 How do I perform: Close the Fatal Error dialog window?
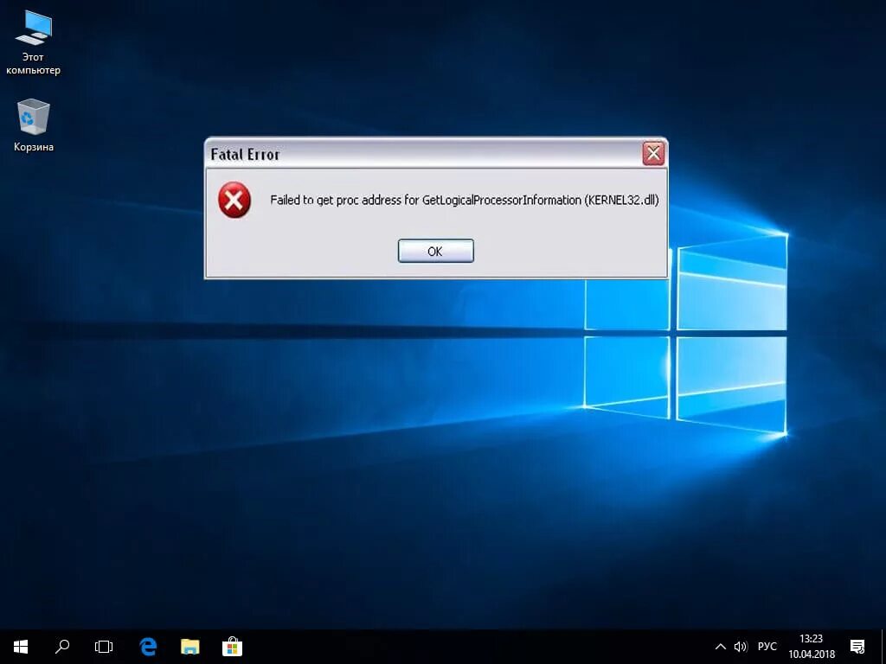(653, 154)
